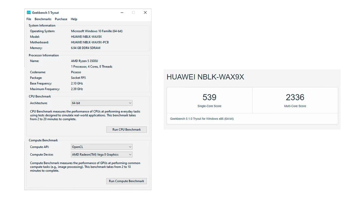Click the multi-core score 2336
Image resolution: width=355 pixels, height=199 pixels.
295,97
